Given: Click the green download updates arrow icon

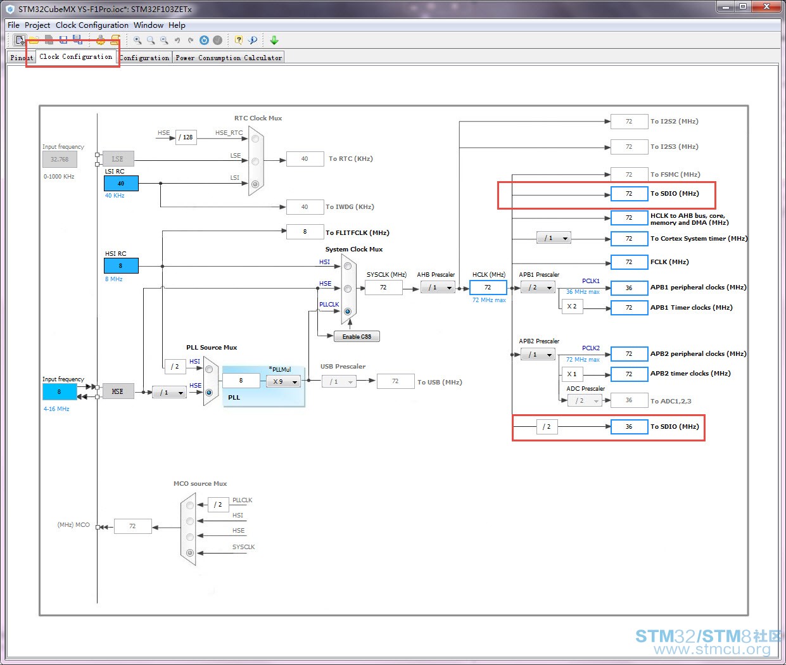Looking at the screenshot, I should tap(274, 40).
